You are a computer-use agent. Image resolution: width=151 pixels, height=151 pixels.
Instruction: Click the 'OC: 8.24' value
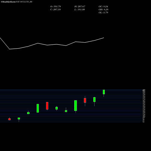103,6
